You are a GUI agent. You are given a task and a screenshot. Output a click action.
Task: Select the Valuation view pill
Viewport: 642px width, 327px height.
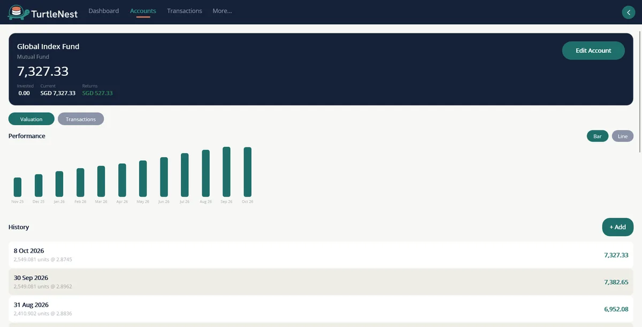[x=32, y=119]
